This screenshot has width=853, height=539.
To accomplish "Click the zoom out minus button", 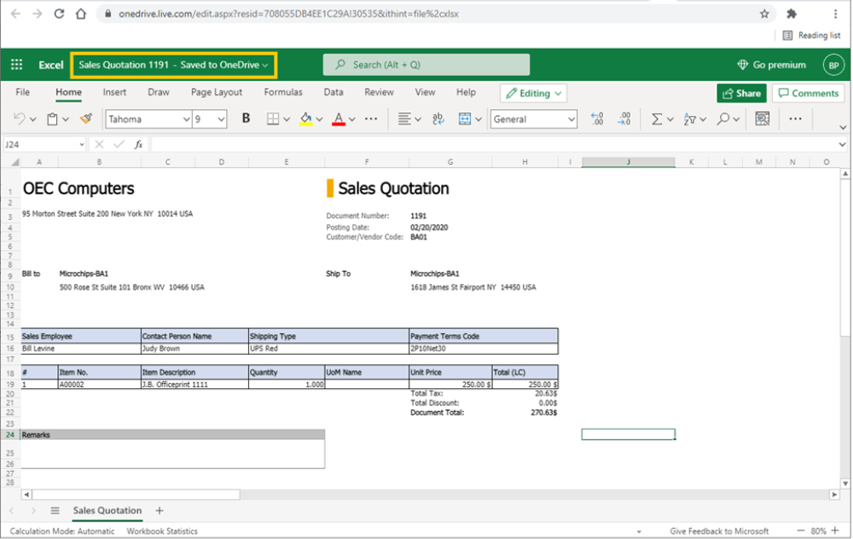I will 800,530.
